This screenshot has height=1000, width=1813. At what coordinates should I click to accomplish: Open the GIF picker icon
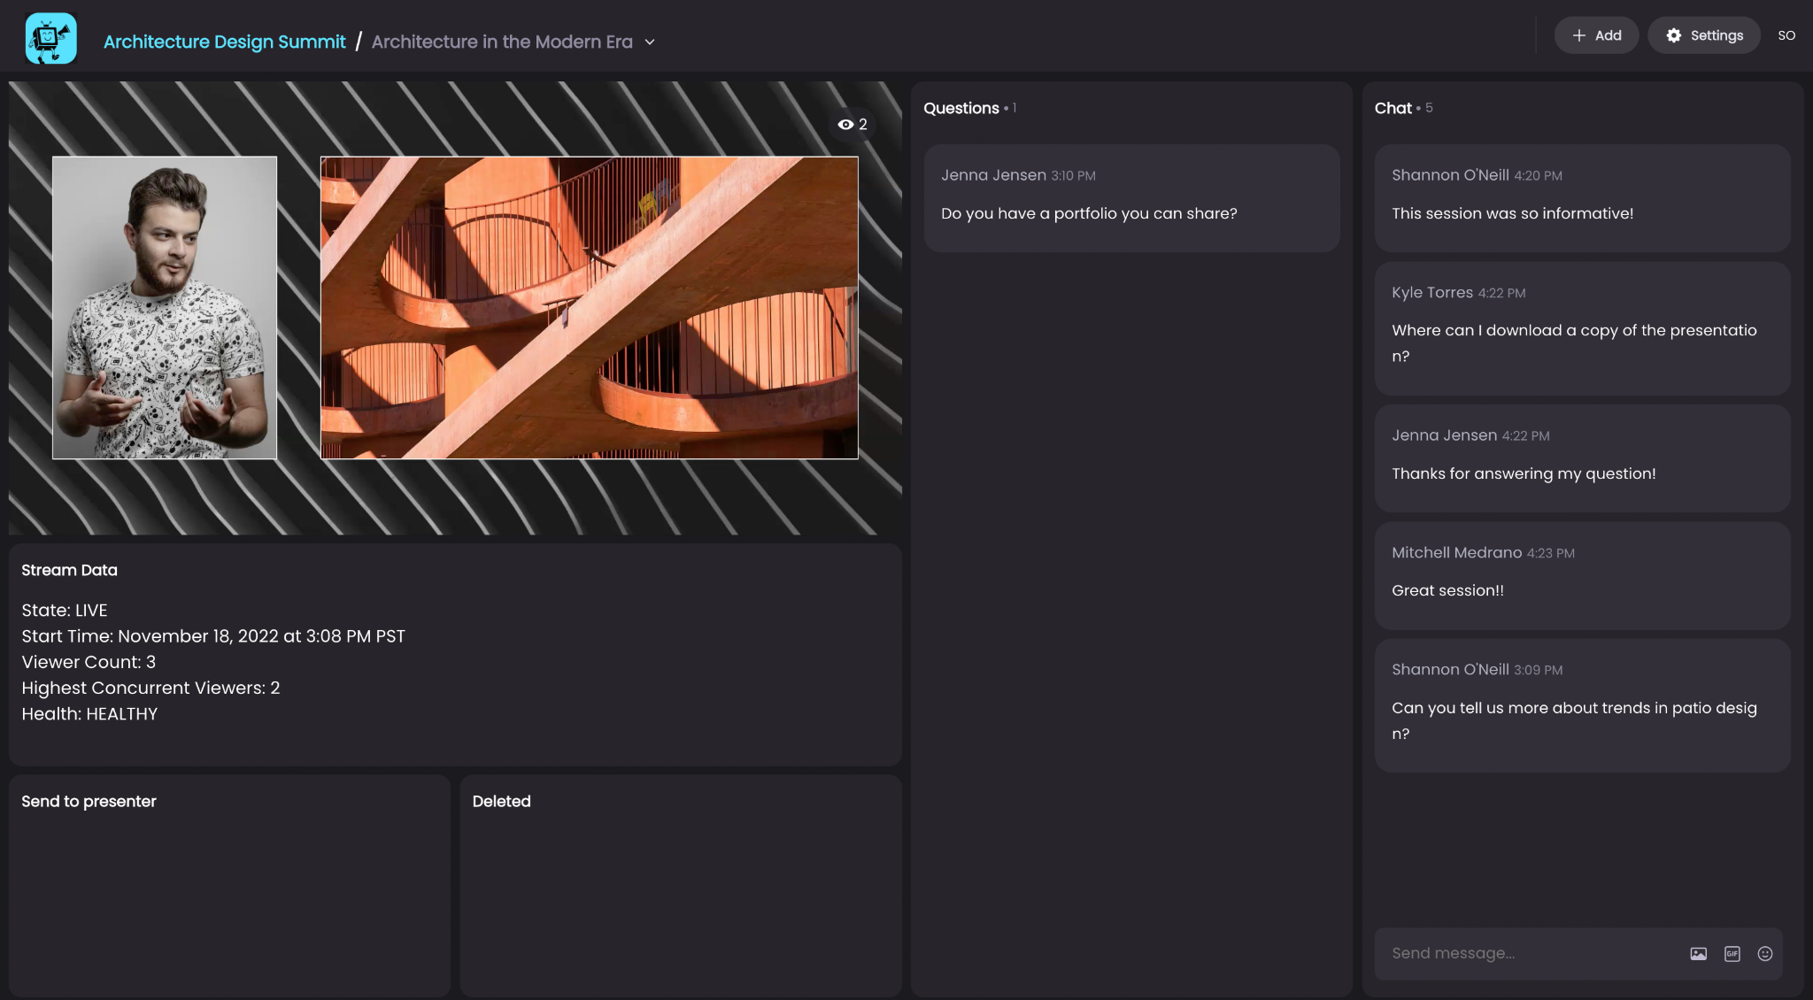[1732, 953]
